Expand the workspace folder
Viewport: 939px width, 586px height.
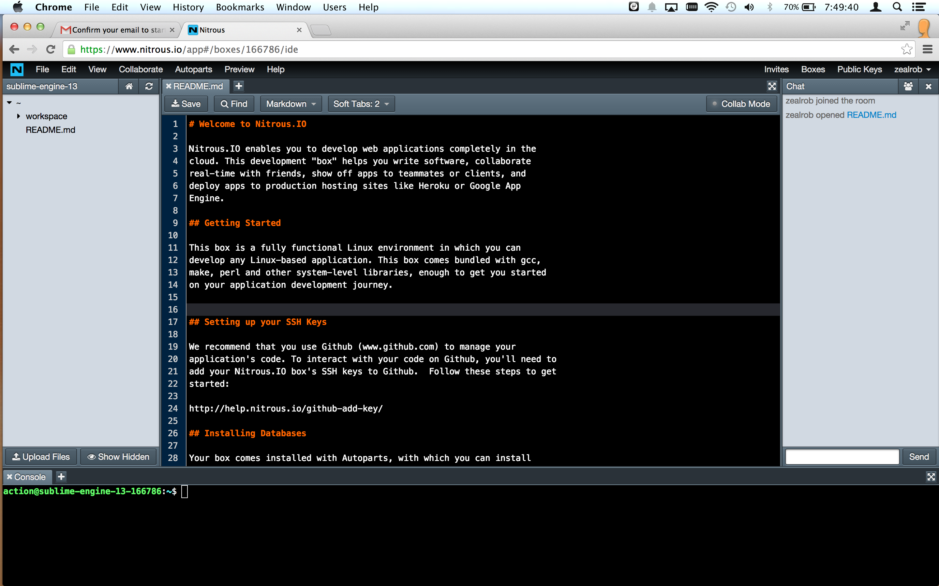click(x=18, y=116)
